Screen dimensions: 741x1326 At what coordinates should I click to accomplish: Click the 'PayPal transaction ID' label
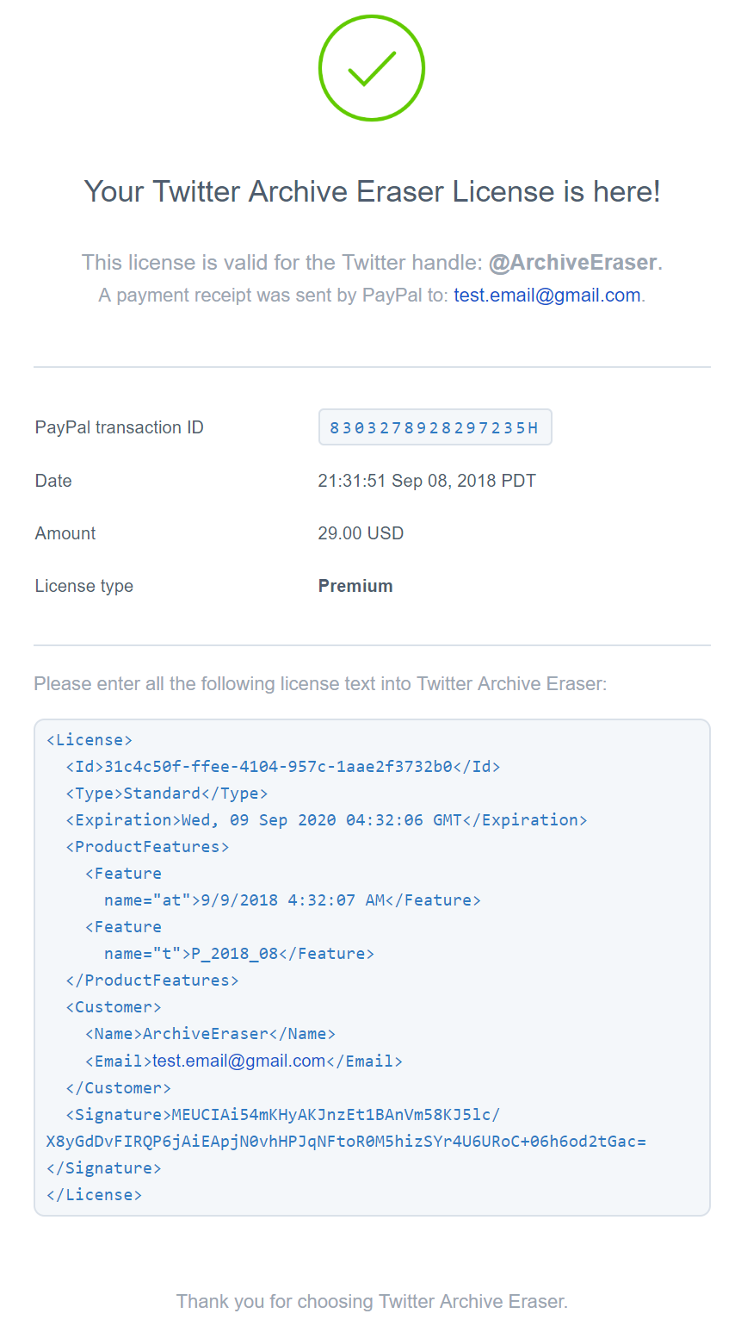[120, 427]
